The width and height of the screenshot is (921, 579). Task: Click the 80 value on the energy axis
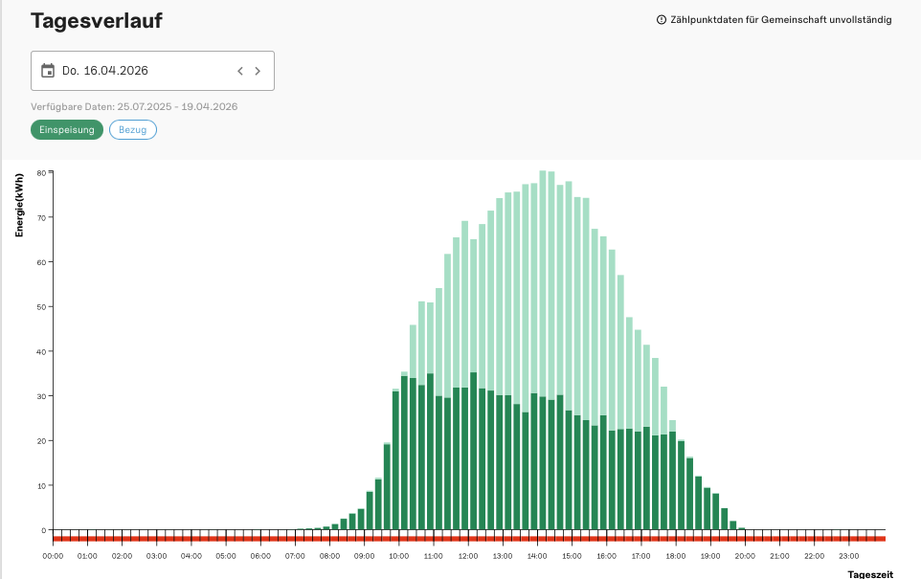(41, 173)
